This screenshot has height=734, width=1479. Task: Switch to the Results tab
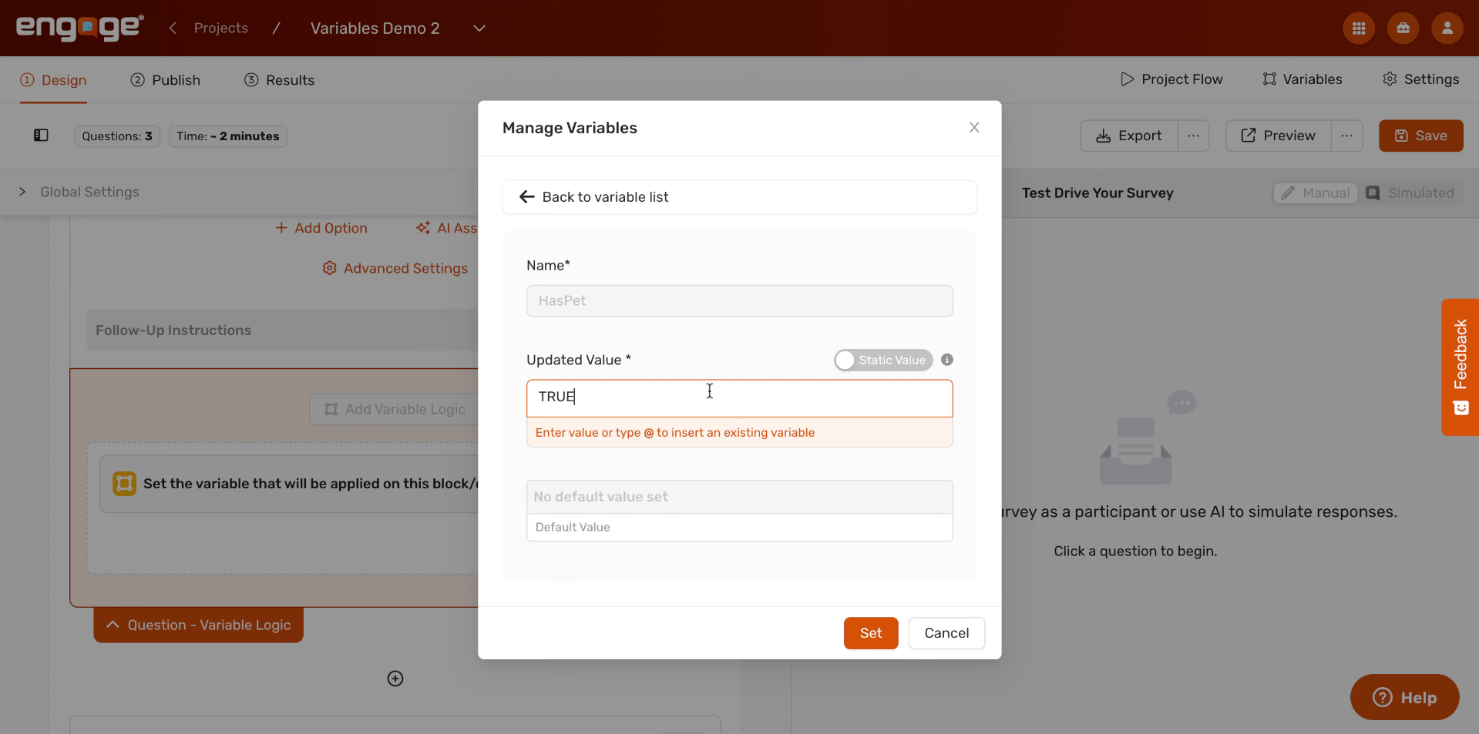(x=279, y=80)
